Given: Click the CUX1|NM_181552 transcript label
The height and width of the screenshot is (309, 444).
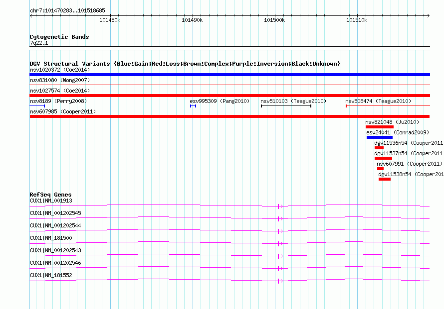Looking at the screenshot, I should [x=51, y=275].
